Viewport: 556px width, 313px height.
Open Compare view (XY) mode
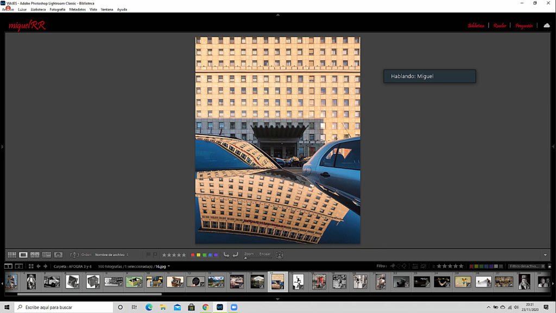[x=35, y=255]
